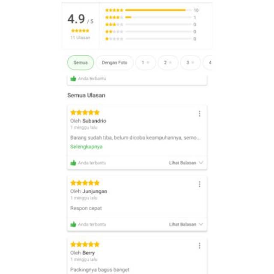Toggle the 1-star filter chip
274x274 pixels.
[x=146, y=63]
